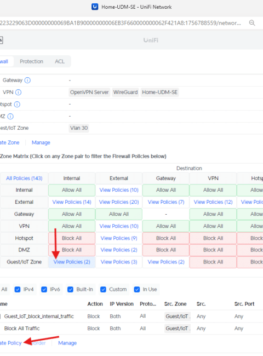Viewport: 263px width, 356px height.
Task: View Guest/IoT Zone to Internal policies (2)
Action: tap(72, 262)
